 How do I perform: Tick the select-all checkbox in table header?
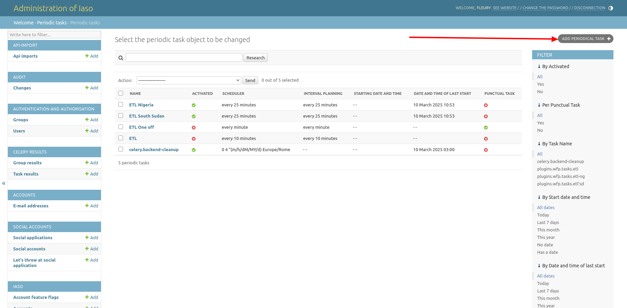[x=121, y=93]
